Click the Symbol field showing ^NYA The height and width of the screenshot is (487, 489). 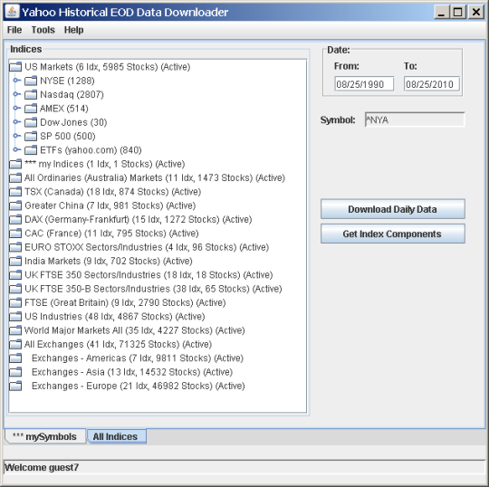point(415,120)
